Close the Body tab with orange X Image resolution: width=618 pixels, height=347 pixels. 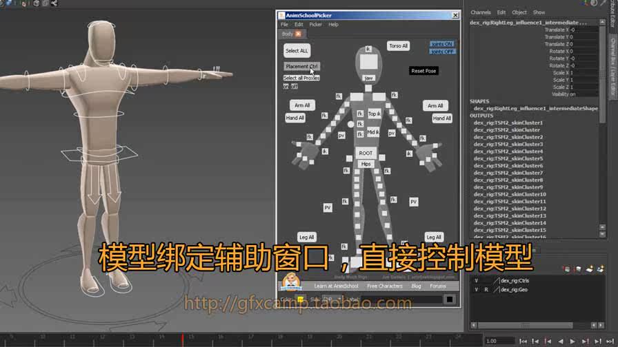pos(299,34)
